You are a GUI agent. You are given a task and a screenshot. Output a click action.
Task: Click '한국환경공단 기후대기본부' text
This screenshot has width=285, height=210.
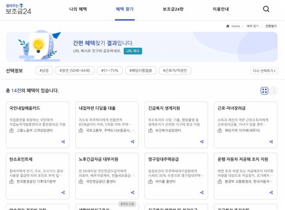(x=36, y=182)
